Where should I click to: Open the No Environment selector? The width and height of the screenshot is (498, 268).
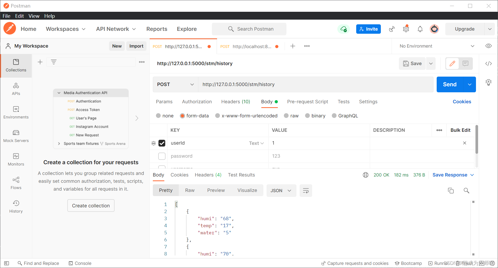click(x=437, y=46)
